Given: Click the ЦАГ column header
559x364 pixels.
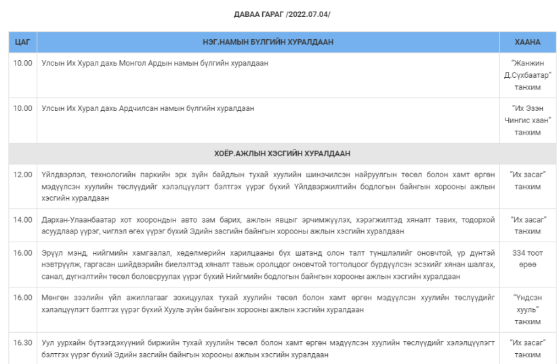Looking at the screenshot, I should tap(22, 42).
